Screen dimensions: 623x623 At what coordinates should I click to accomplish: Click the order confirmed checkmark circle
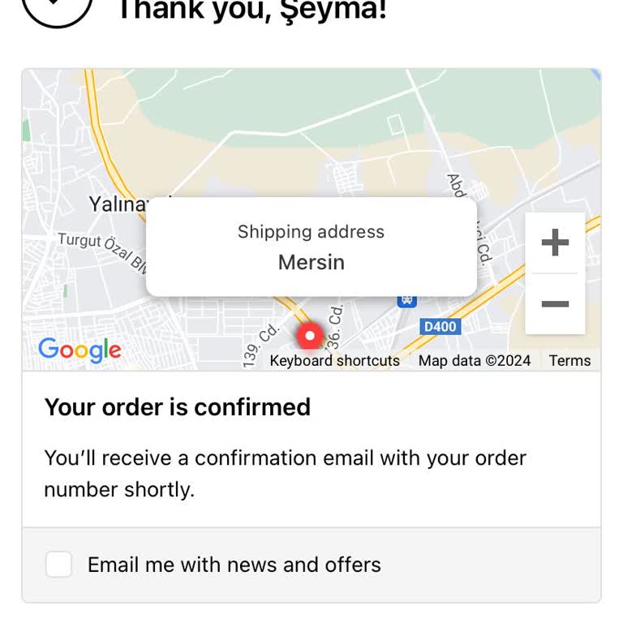pos(57,8)
